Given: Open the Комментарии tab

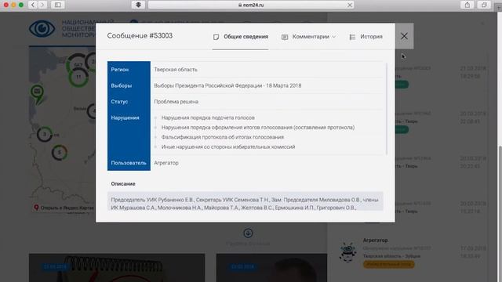Looking at the screenshot, I should pyautogui.click(x=308, y=37).
